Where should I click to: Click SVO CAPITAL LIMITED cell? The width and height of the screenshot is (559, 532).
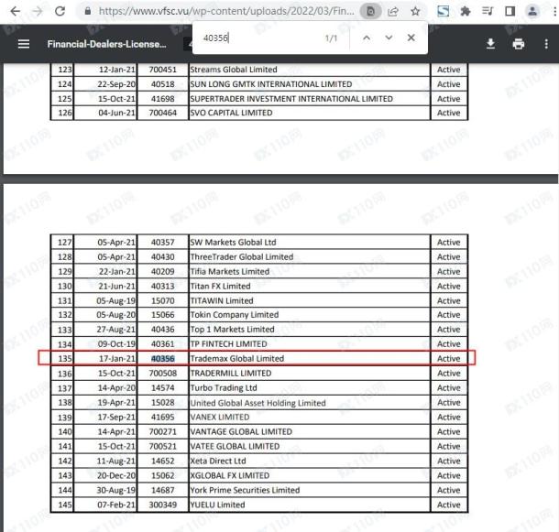coord(309,113)
